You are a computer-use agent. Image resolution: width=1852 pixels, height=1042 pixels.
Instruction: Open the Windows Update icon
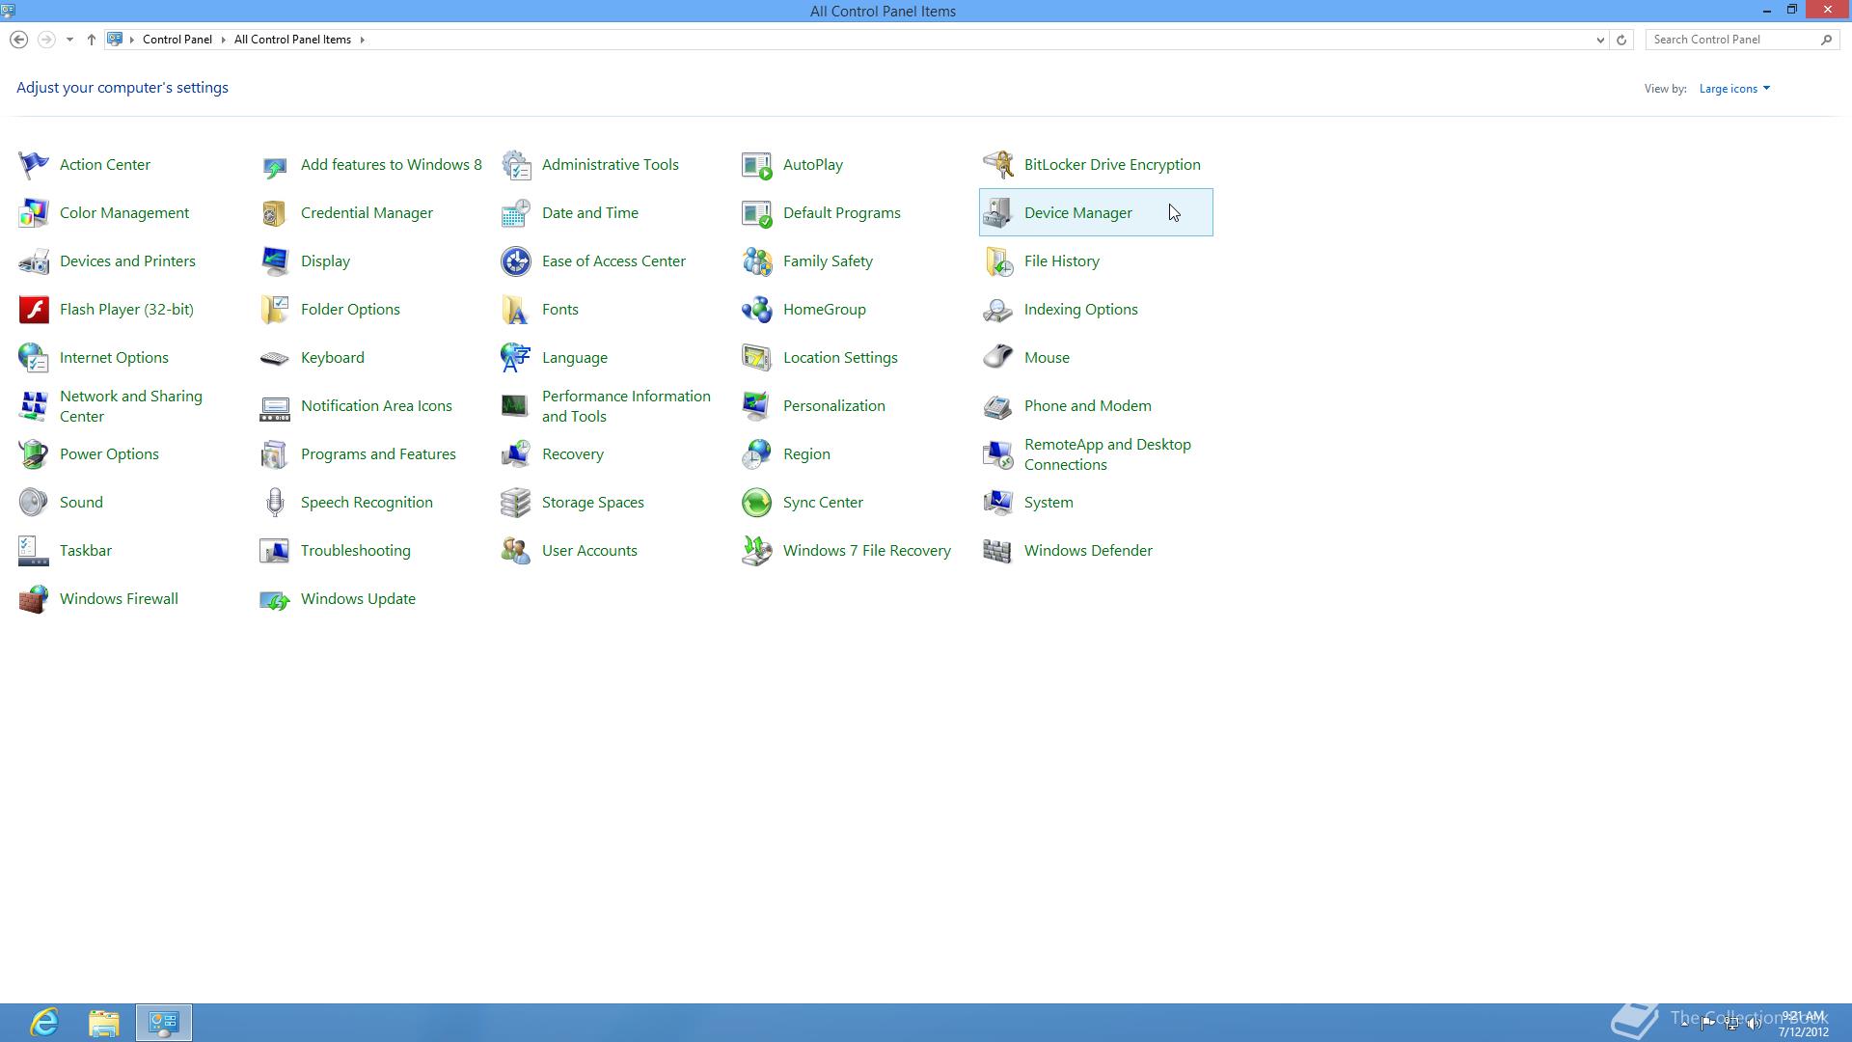point(275,599)
